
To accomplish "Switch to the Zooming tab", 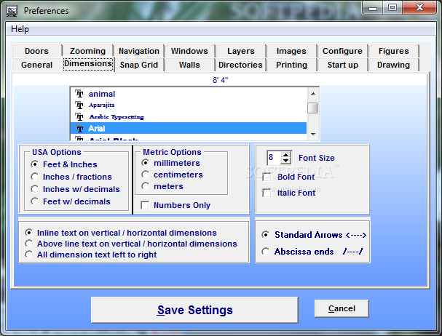I will pos(87,51).
